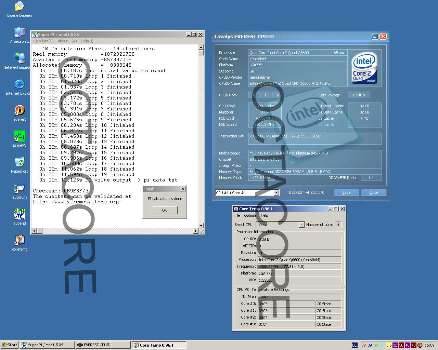Click OK in the Finish dialog
This screenshot has height=350, width=438.
point(164,210)
